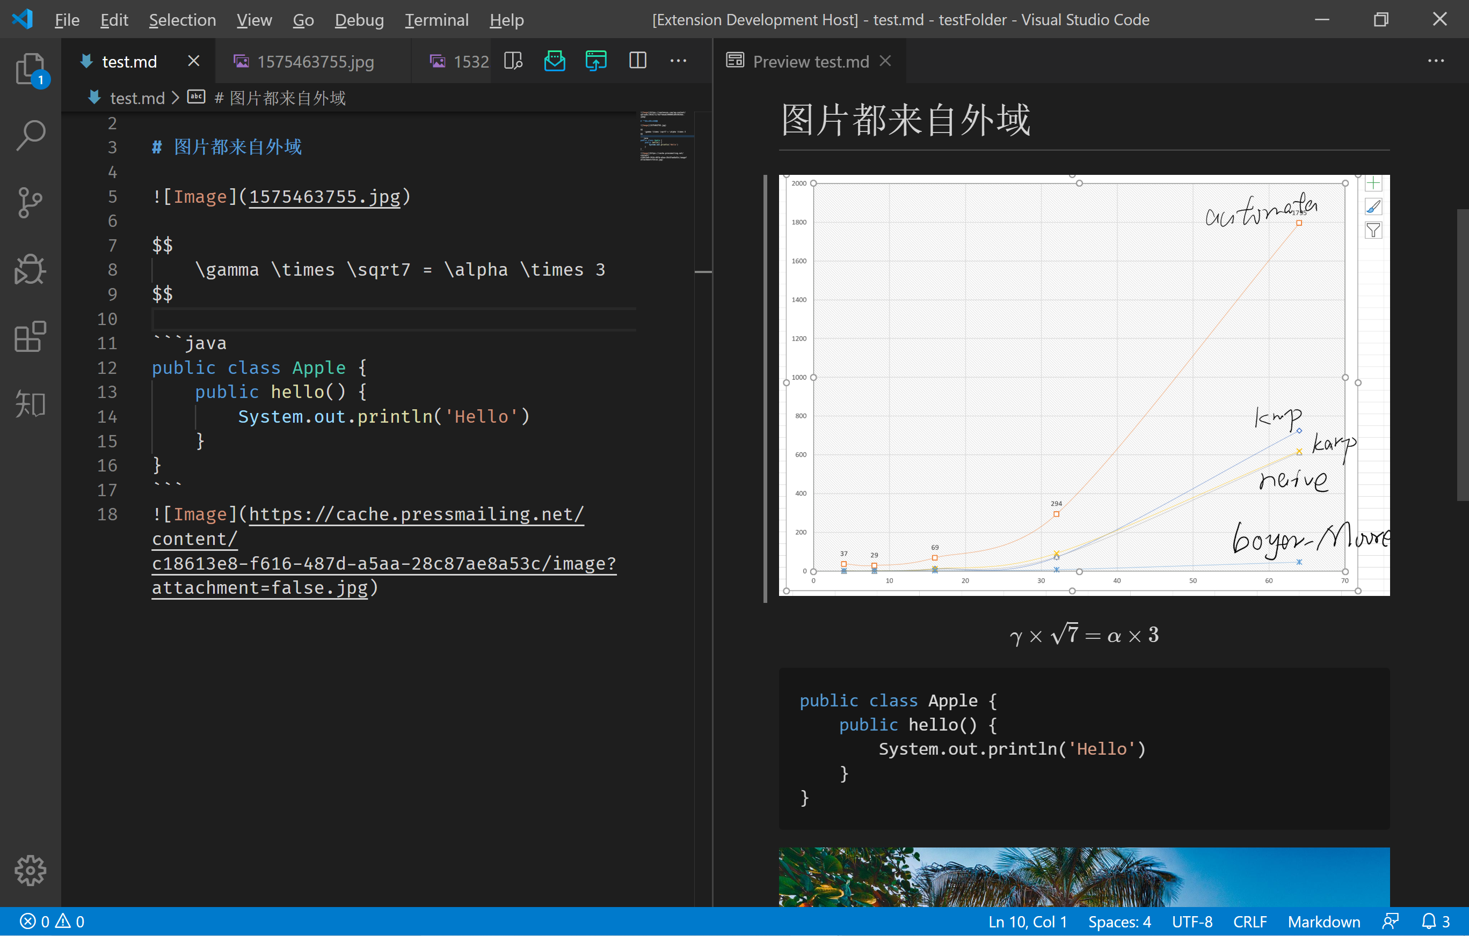
Task: Open editor More Actions ellipsis menu
Action: (x=678, y=61)
